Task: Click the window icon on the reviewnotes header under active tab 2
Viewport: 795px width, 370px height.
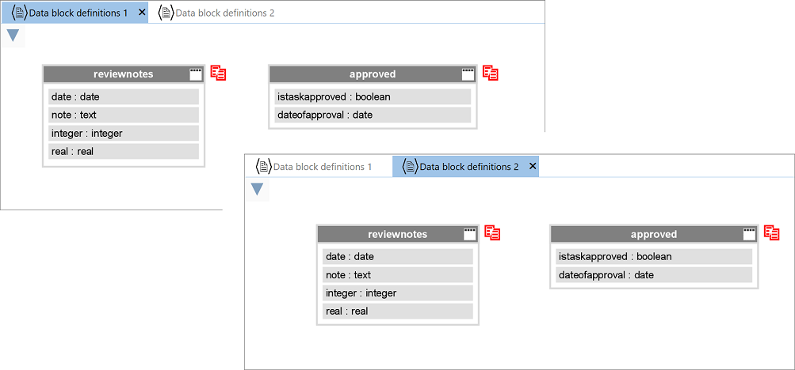Action: [470, 234]
